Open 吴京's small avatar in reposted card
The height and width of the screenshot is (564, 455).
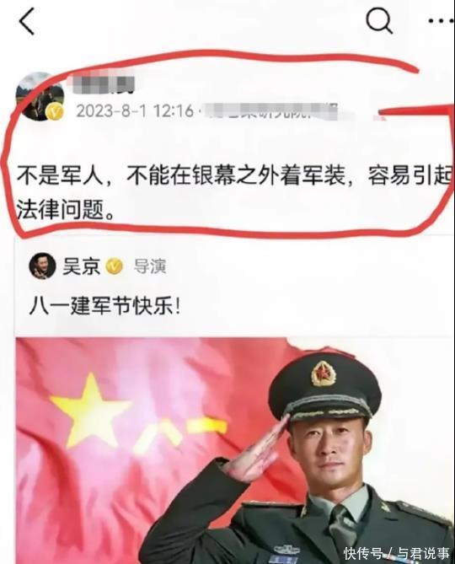click(x=43, y=266)
